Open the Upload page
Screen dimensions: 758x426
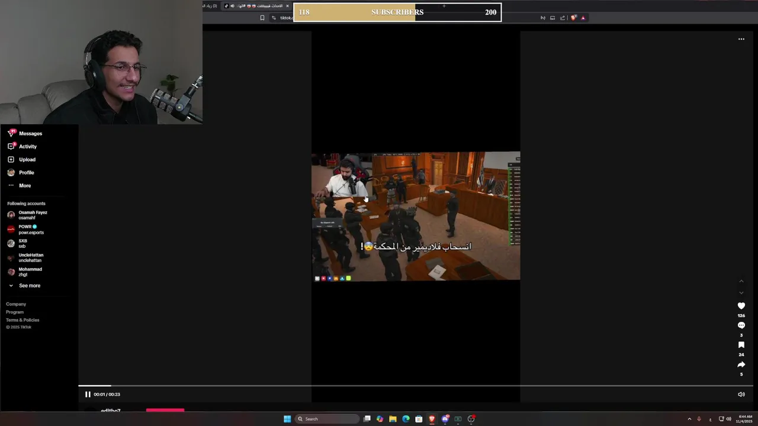pos(22,159)
